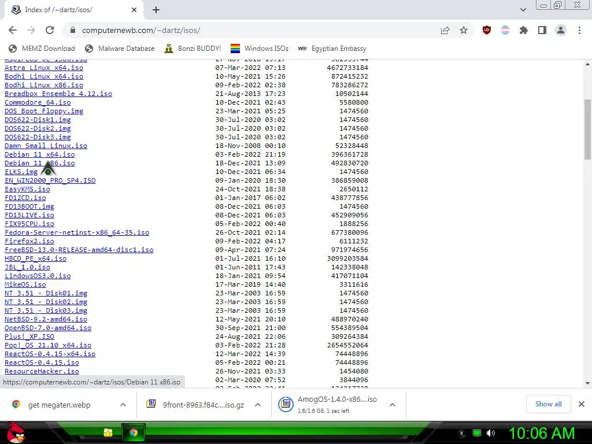Bookmark this page with the star icon
Image resolution: width=592 pixels, height=444 pixels.
pos(464,30)
